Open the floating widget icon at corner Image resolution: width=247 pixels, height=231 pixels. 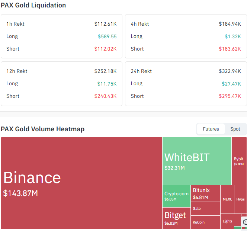coord(245,222)
